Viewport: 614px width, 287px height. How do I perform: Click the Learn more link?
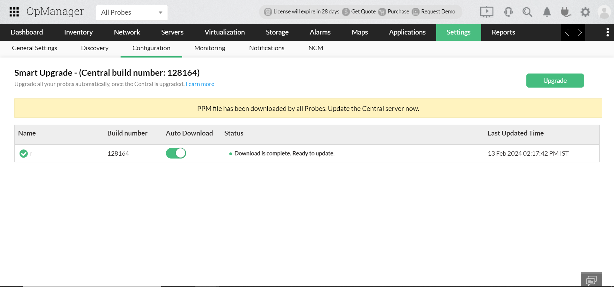click(x=200, y=84)
